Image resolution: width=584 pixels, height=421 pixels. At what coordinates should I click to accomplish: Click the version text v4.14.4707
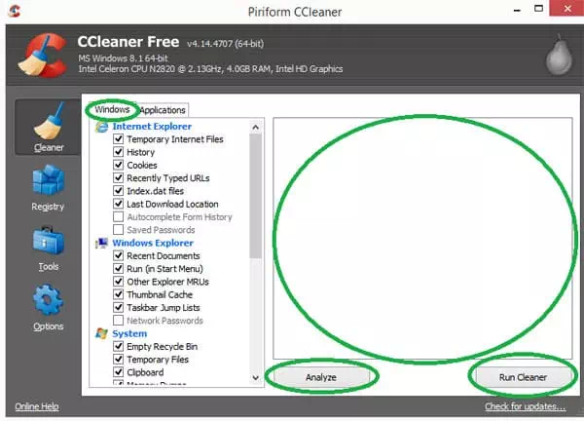225,44
